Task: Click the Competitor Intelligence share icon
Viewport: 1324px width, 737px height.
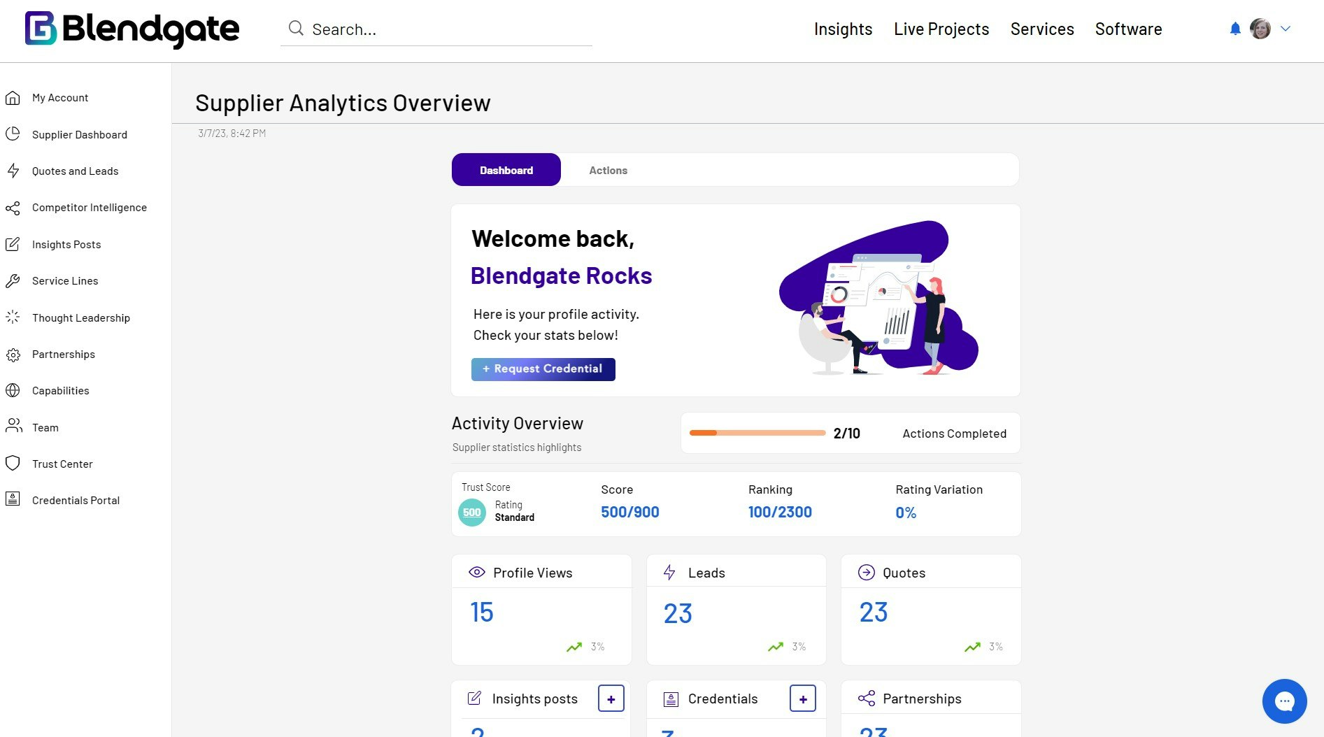Action: (13, 208)
